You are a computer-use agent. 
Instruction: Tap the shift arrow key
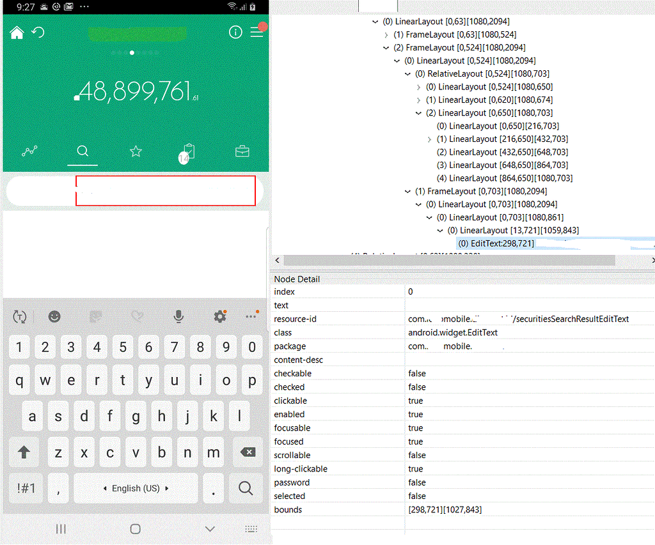pos(24,452)
